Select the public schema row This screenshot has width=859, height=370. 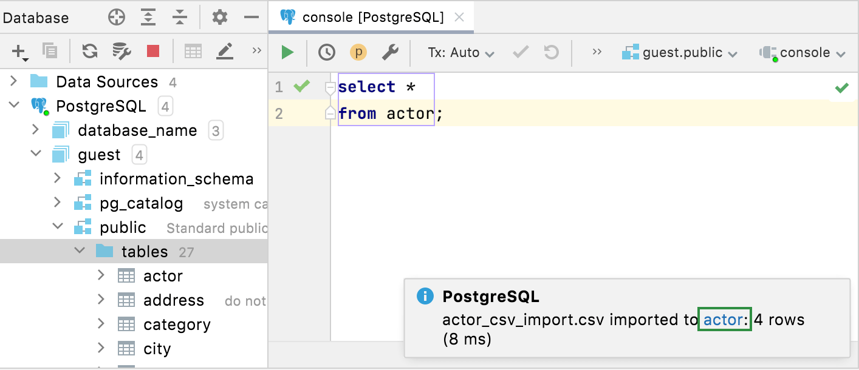point(134,227)
